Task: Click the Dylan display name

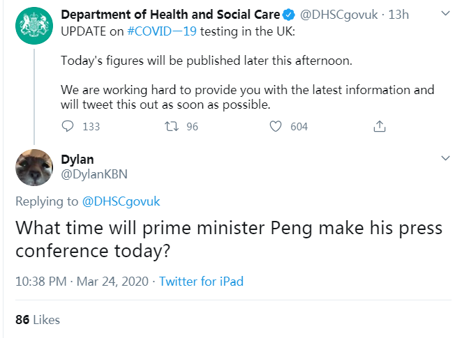Action: point(77,159)
